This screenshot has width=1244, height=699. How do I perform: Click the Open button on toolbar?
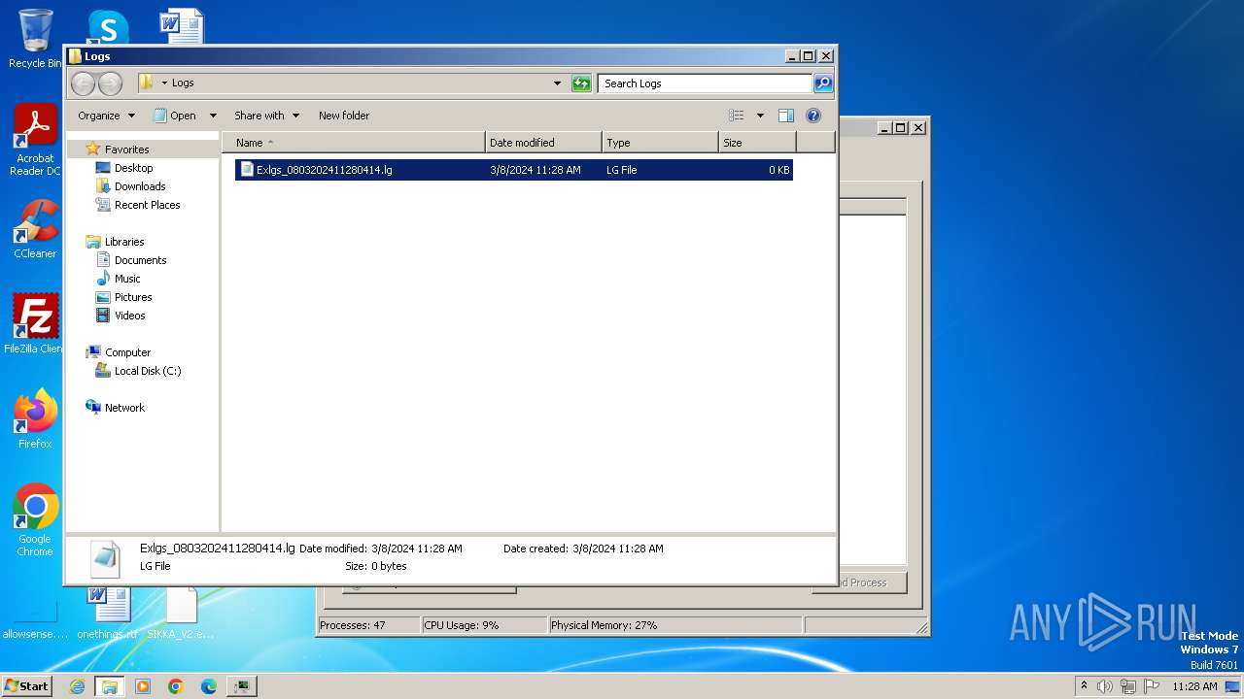click(176, 116)
